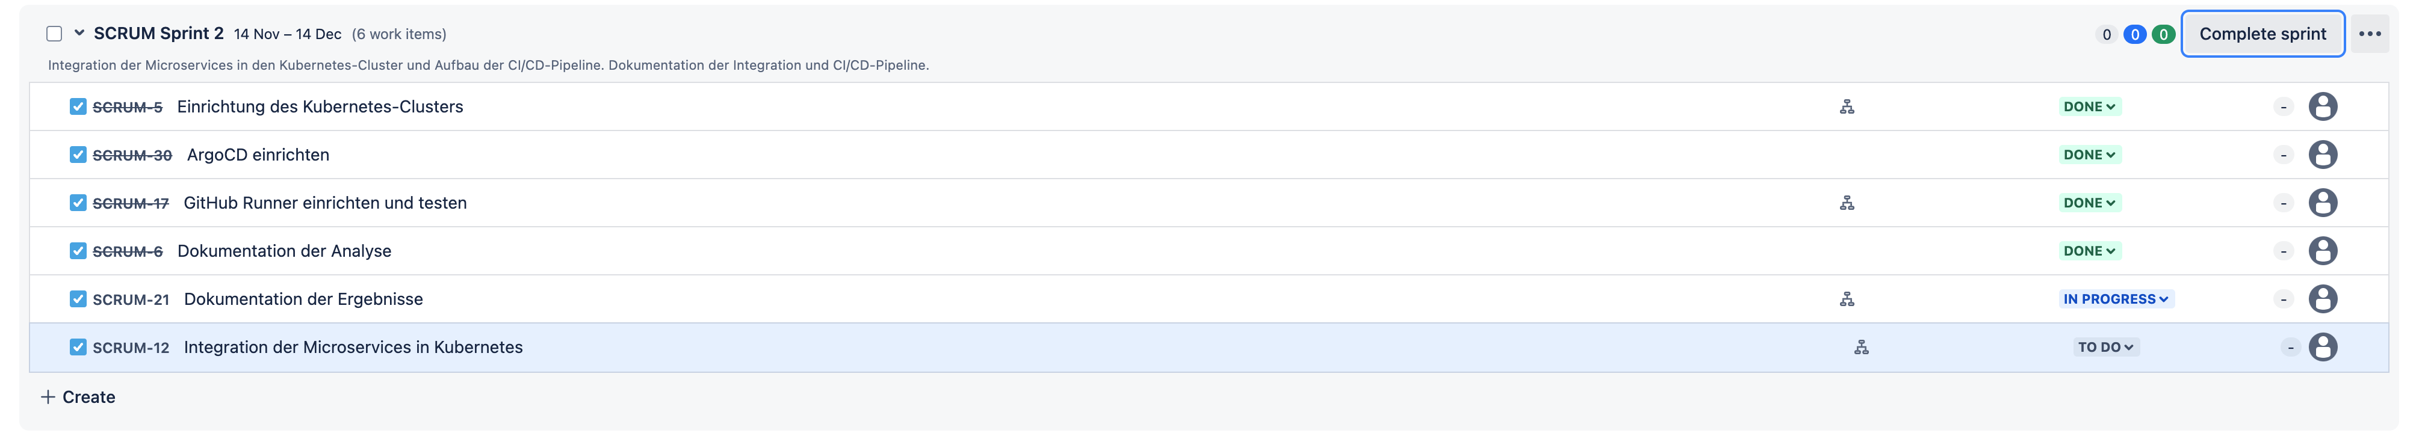
Task: Deselect the SCRUM-21 row checkbox
Action: [78, 299]
